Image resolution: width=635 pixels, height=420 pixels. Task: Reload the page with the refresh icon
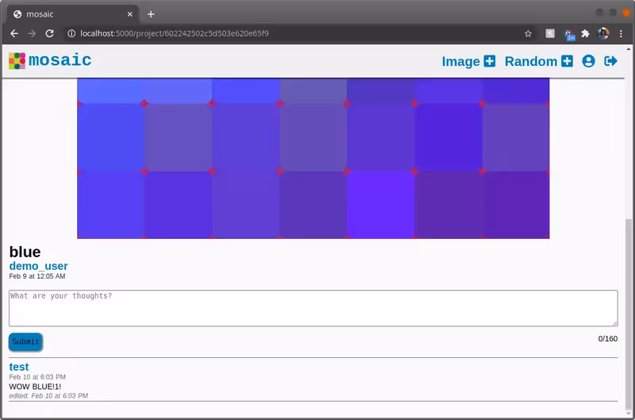click(x=49, y=33)
